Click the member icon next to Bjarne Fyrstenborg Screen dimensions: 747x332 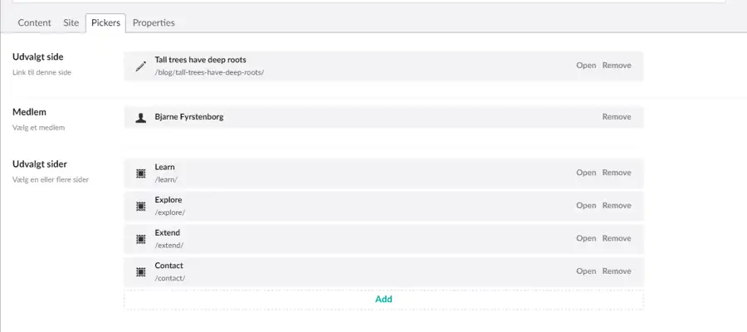coord(141,117)
